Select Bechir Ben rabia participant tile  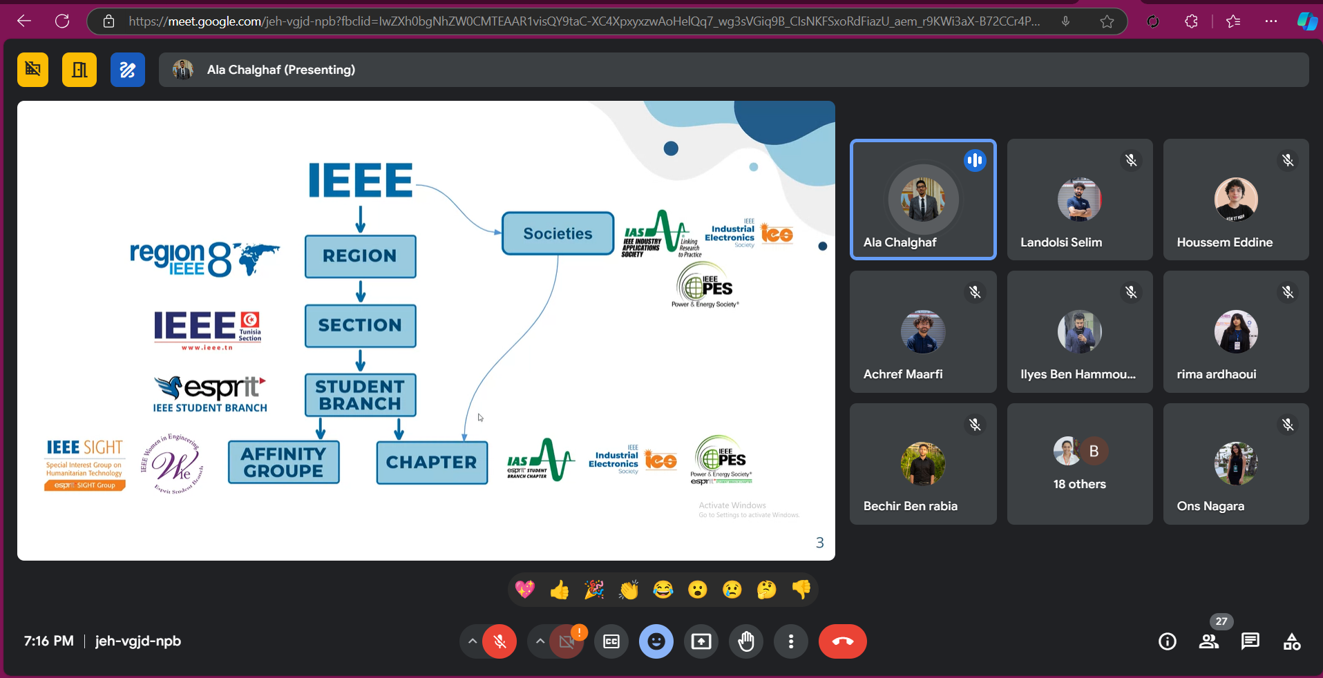[x=923, y=464]
